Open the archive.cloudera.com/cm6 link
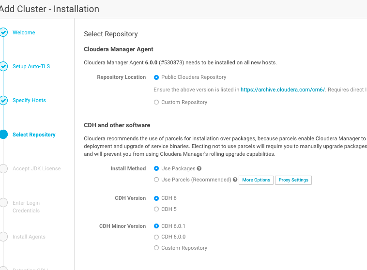The image size is (367, 270). click(283, 90)
